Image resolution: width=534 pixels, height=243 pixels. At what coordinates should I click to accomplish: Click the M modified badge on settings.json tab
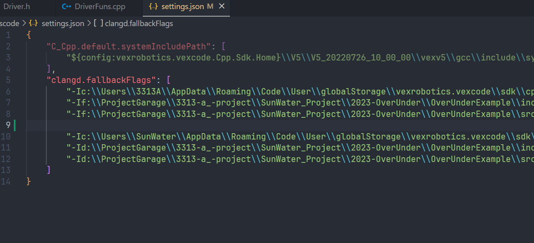click(210, 7)
